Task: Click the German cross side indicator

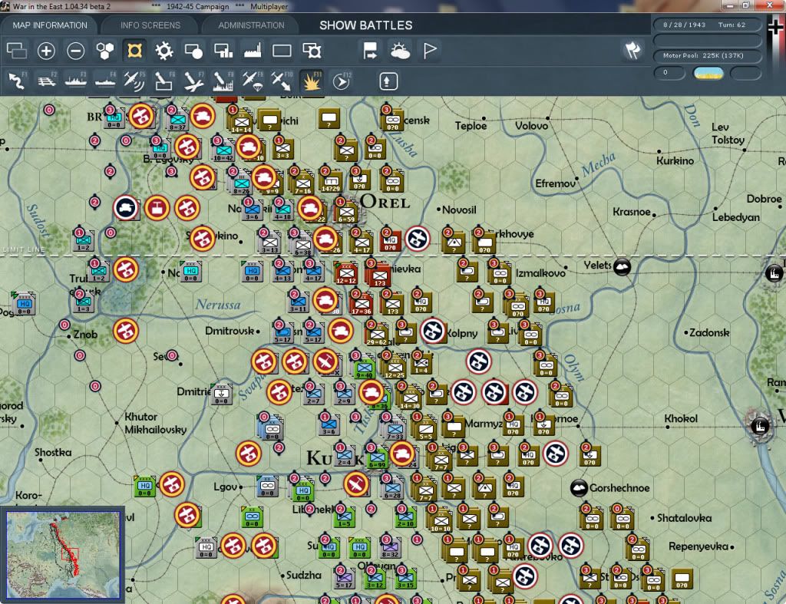Action: click(776, 27)
